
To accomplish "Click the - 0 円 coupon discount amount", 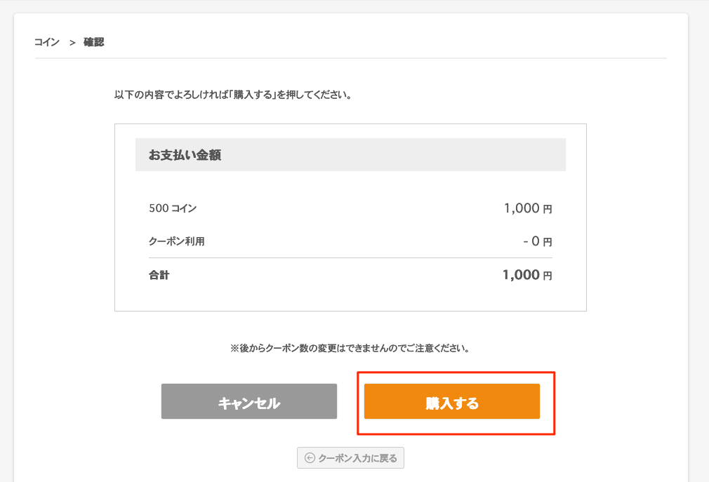I will pyautogui.click(x=538, y=241).
